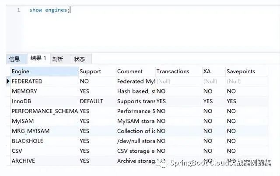The image size is (280, 176).
Task: Sort by the Engine column header
Action: tap(44, 71)
